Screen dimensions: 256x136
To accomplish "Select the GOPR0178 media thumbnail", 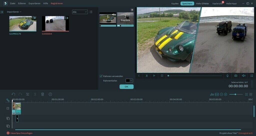I will pyautogui.click(x=23, y=24).
